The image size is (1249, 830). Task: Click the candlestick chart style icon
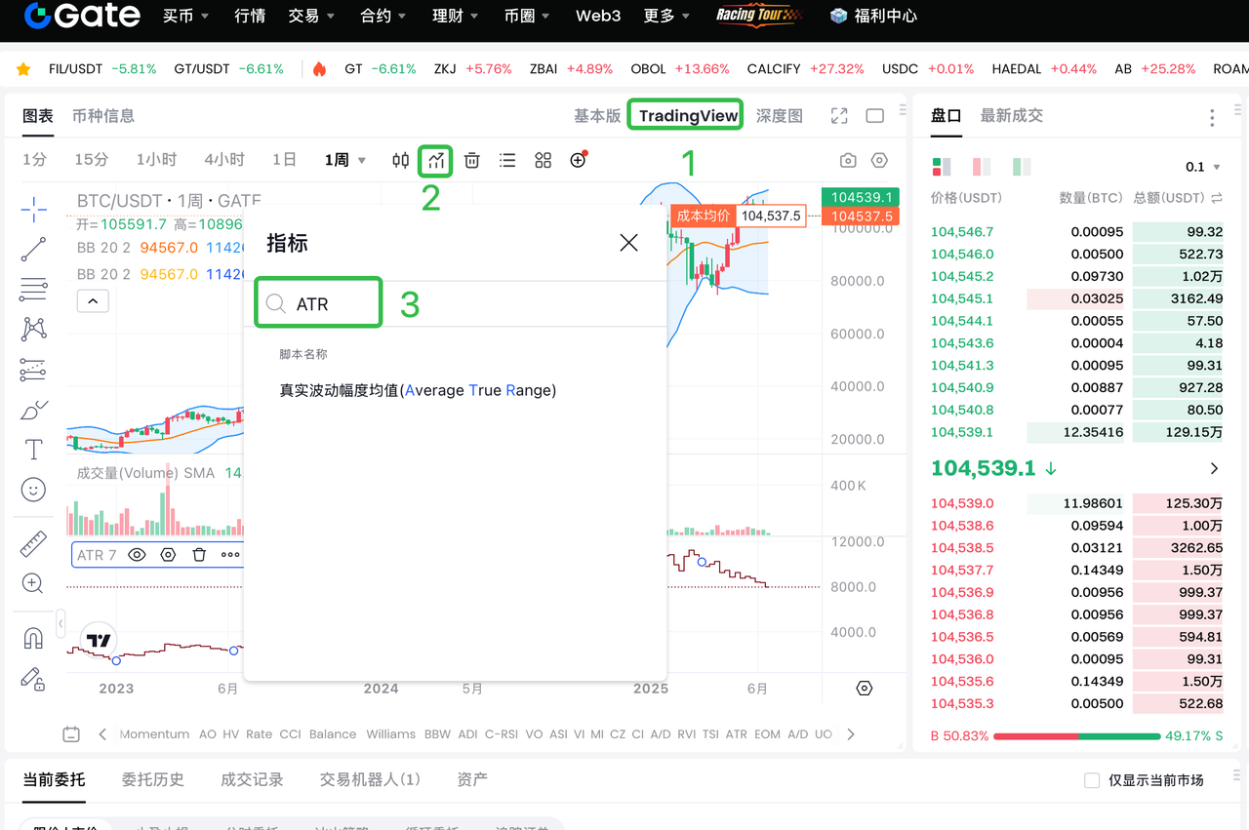click(x=401, y=161)
